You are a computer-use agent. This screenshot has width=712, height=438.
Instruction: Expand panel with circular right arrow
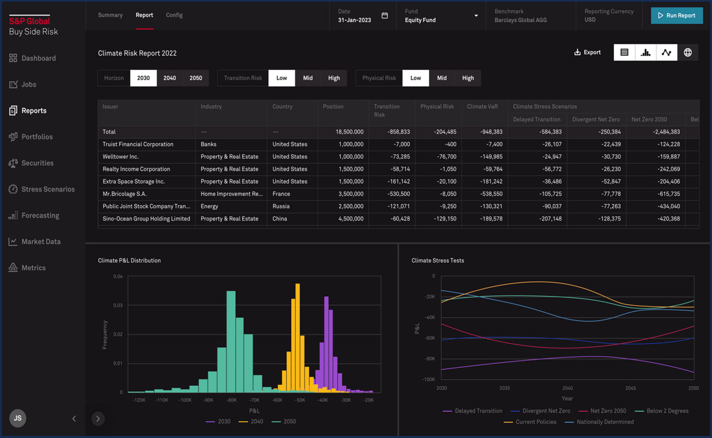[98, 419]
